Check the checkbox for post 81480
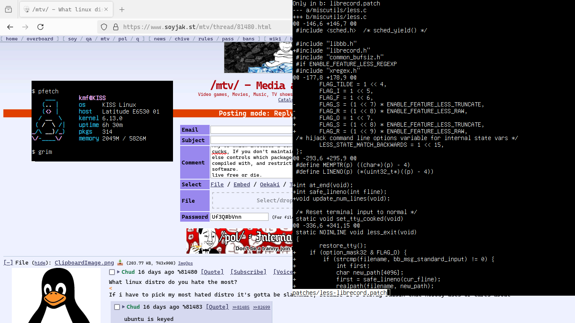The image size is (575, 323). (112, 272)
